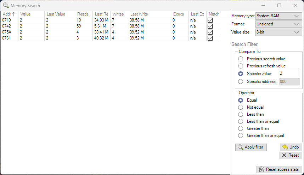
Task: Select the row with address 075A
Action: [111, 32]
